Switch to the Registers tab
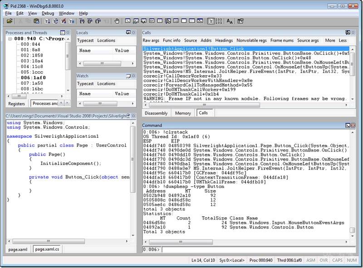This screenshot has width=363, height=268. pos(16,104)
